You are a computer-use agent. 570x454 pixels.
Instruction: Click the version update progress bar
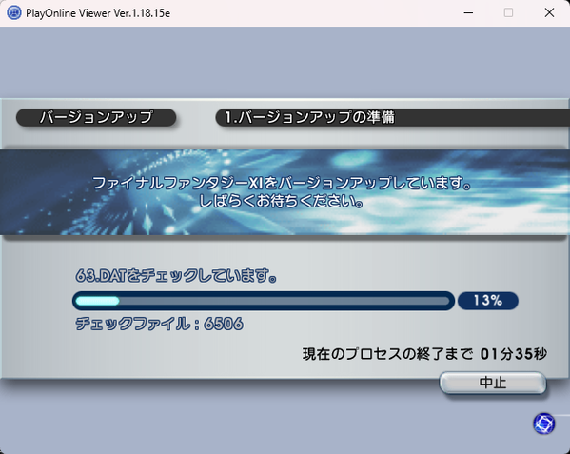(x=264, y=301)
